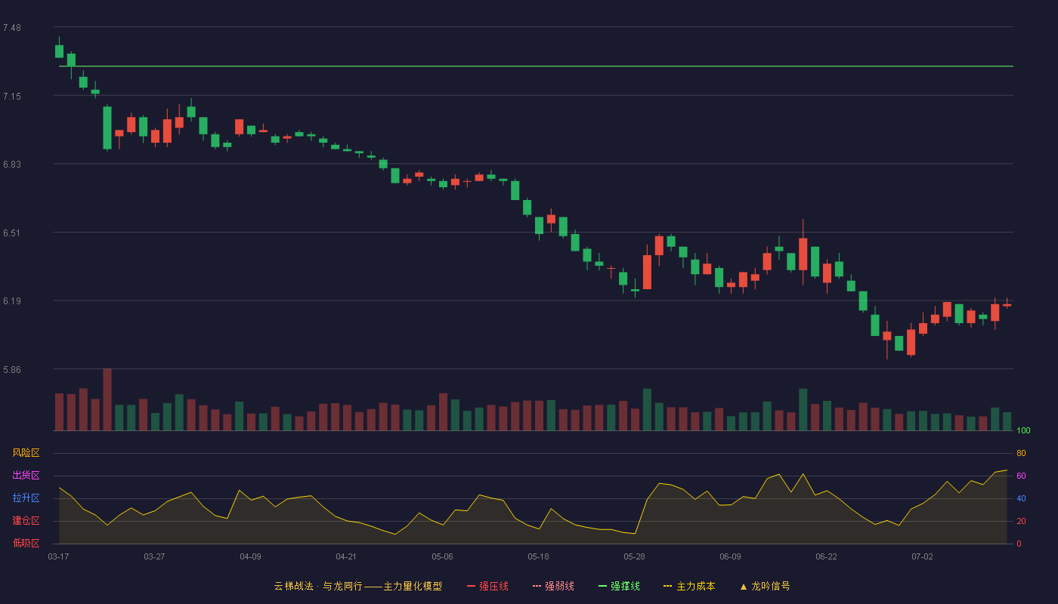The image size is (1058, 604).
Task: Toggle the 强撑线 legend entry
Action: 619,586
